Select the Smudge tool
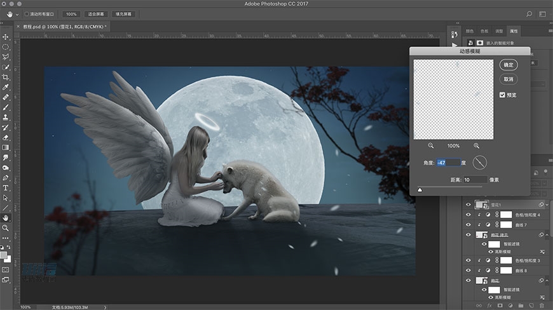Viewport: 553px width, 310px height. pyautogui.click(x=6, y=158)
